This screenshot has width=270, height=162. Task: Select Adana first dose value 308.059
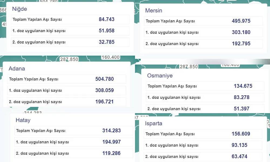[x=104, y=90]
